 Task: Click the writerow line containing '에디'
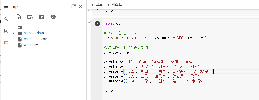tap(159, 71)
